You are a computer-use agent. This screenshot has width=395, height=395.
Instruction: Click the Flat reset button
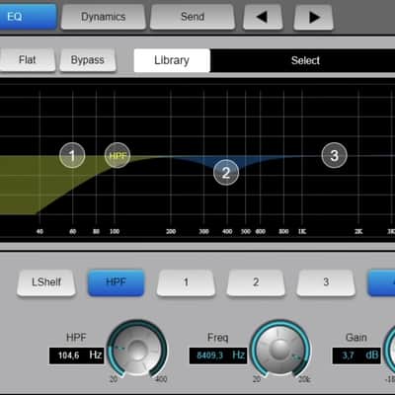point(27,60)
